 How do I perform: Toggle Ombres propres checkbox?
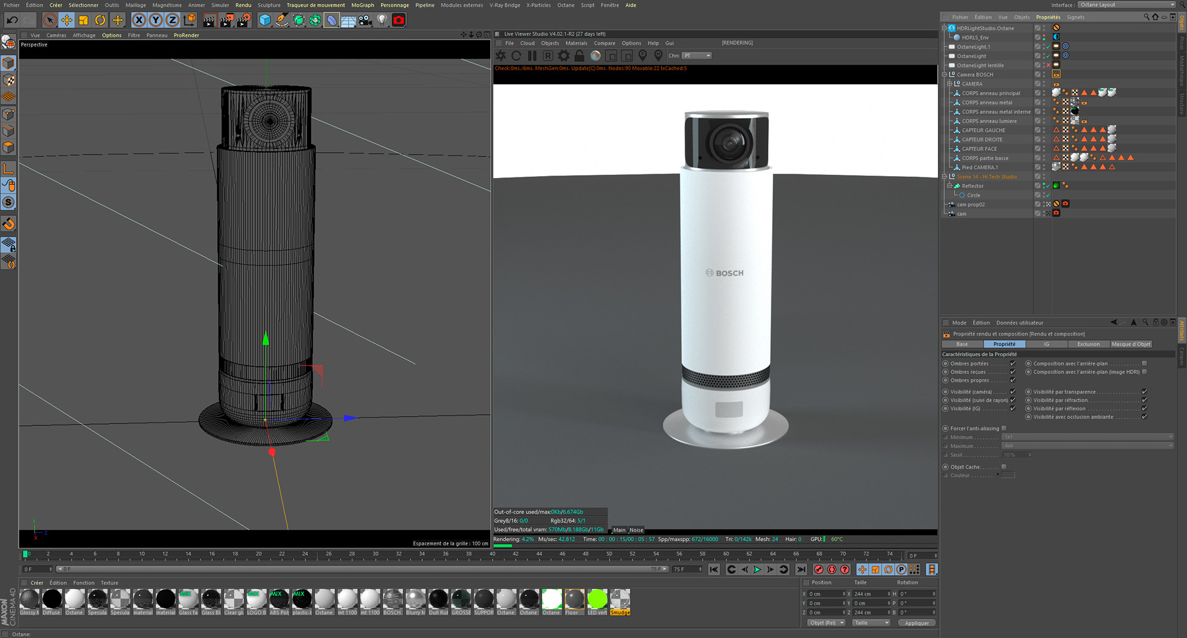(x=1013, y=380)
